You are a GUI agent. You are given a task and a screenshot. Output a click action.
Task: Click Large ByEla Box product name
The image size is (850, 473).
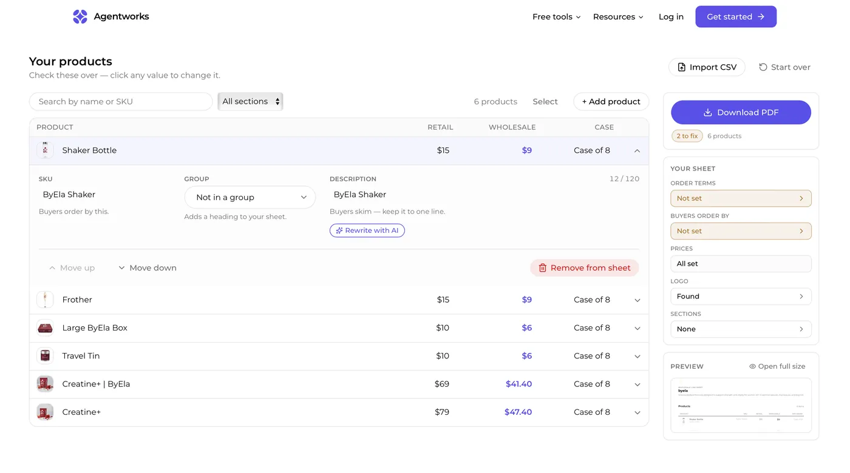(x=95, y=328)
